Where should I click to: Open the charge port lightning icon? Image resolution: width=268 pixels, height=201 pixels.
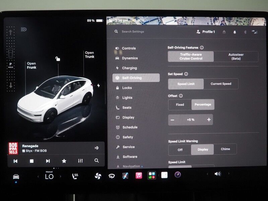click(98, 85)
